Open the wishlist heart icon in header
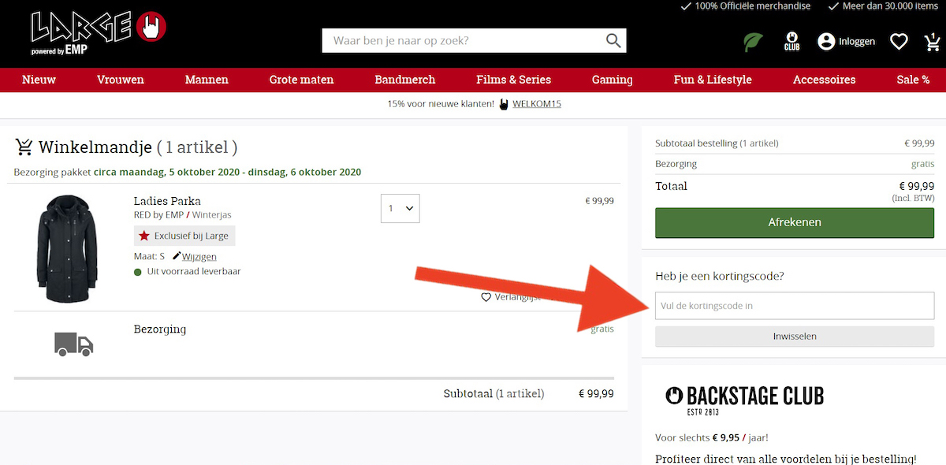This screenshot has height=465, width=946. 899,42
